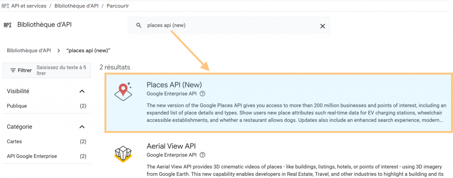
Task: Click the Publique count (2)
Action: coord(83,106)
